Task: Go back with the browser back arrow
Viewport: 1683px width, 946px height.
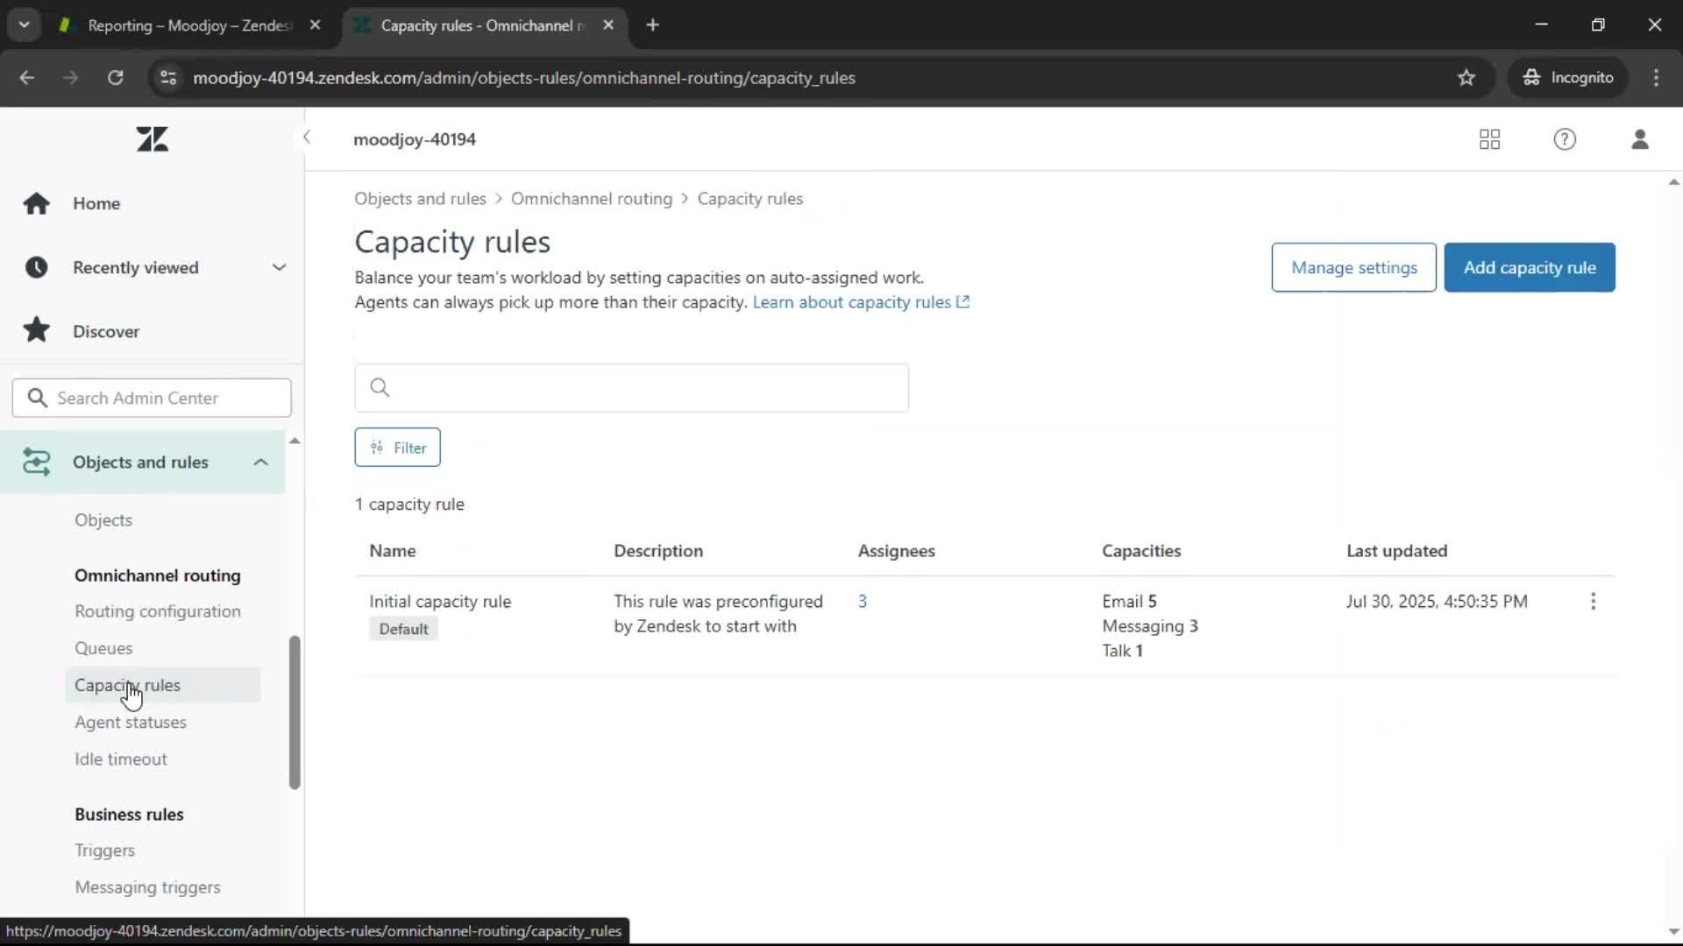Action: [x=27, y=78]
